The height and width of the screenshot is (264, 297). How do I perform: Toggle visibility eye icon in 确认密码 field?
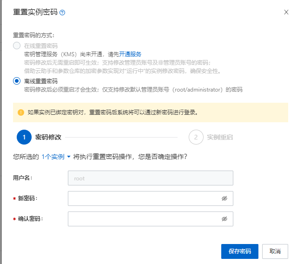tap(224, 219)
